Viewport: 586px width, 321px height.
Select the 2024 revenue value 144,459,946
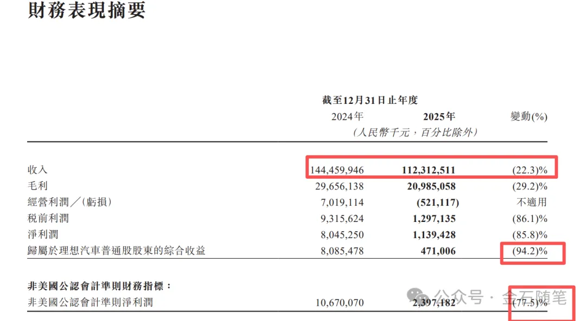[x=337, y=171]
